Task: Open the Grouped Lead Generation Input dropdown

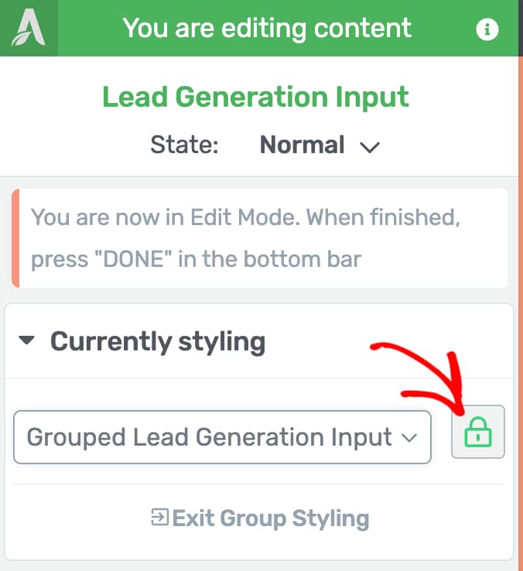Action: [222, 437]
